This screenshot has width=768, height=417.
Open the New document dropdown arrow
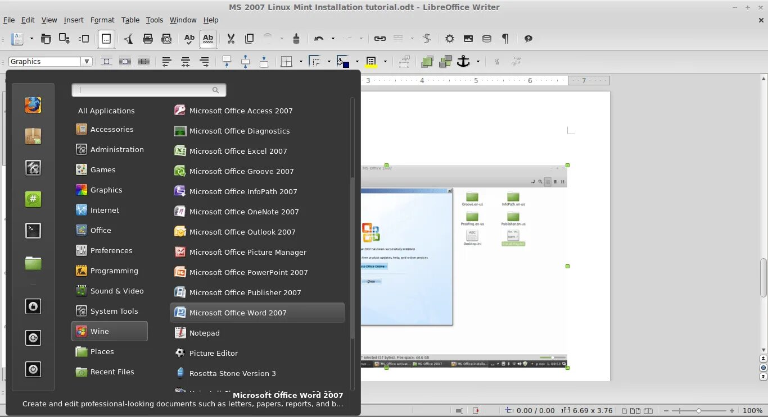pos(31,39)
